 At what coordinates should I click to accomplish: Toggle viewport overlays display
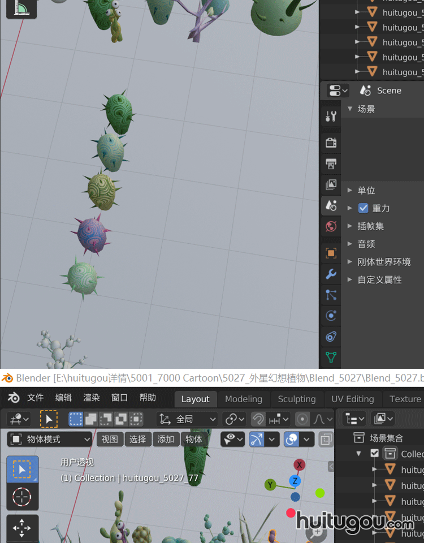pyautogui.click(x=292, y=440)
